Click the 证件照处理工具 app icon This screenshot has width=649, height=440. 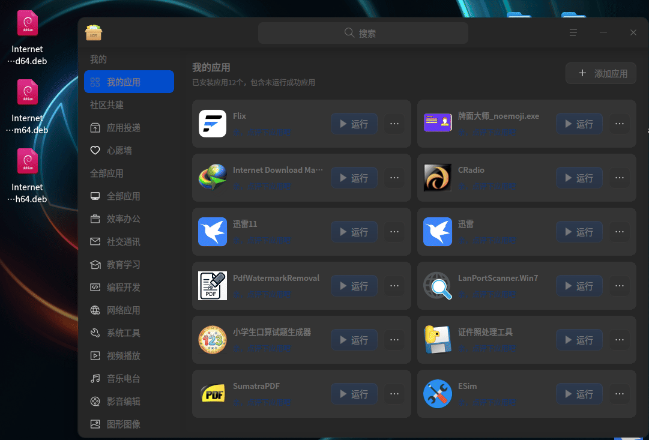[438, 339]
